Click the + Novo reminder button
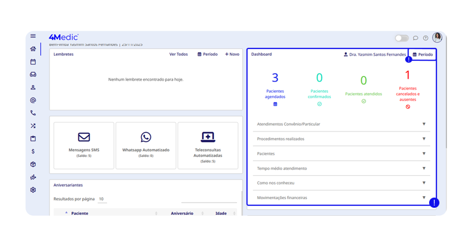 [x=232, y=54]
